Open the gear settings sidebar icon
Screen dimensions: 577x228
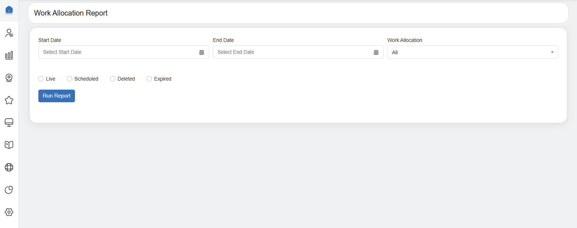click(9, 212)
